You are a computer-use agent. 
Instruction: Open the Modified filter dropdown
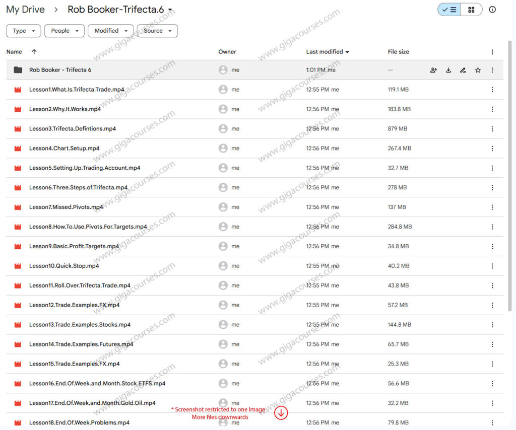pyautogui.click(x=111, y=31)
